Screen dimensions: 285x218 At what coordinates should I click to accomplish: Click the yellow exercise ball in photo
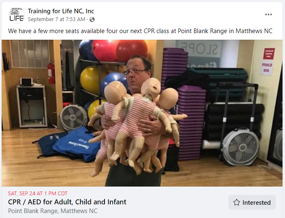(x=90, y=79)
